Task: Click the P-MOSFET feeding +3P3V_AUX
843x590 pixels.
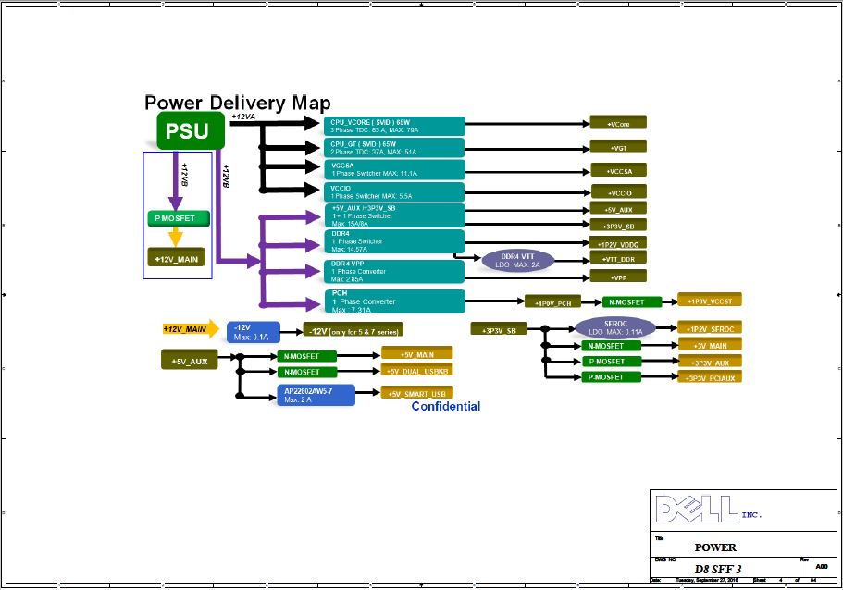Action: pyautogui.click(x=612, y=361)
